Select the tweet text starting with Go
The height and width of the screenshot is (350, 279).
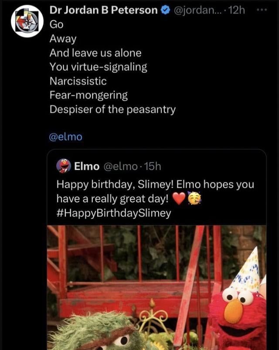[55, 25]
